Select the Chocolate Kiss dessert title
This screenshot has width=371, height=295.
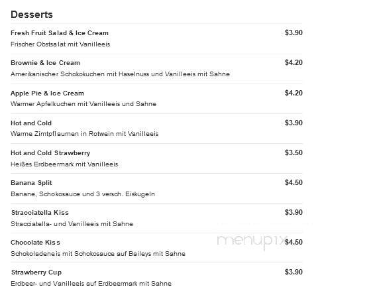point(35,243)
